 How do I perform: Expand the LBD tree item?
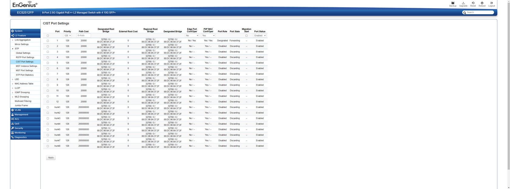coord(12,80)
